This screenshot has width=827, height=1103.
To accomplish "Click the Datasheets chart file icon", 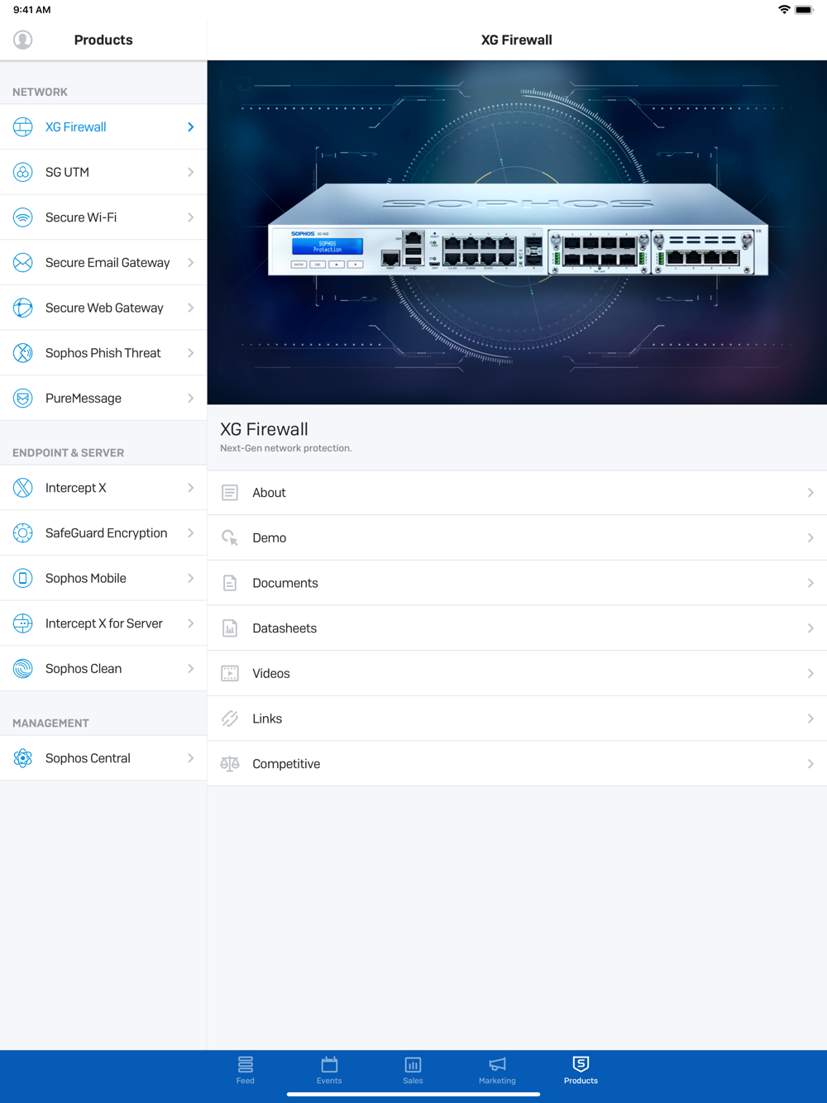I will pos(230,628).
